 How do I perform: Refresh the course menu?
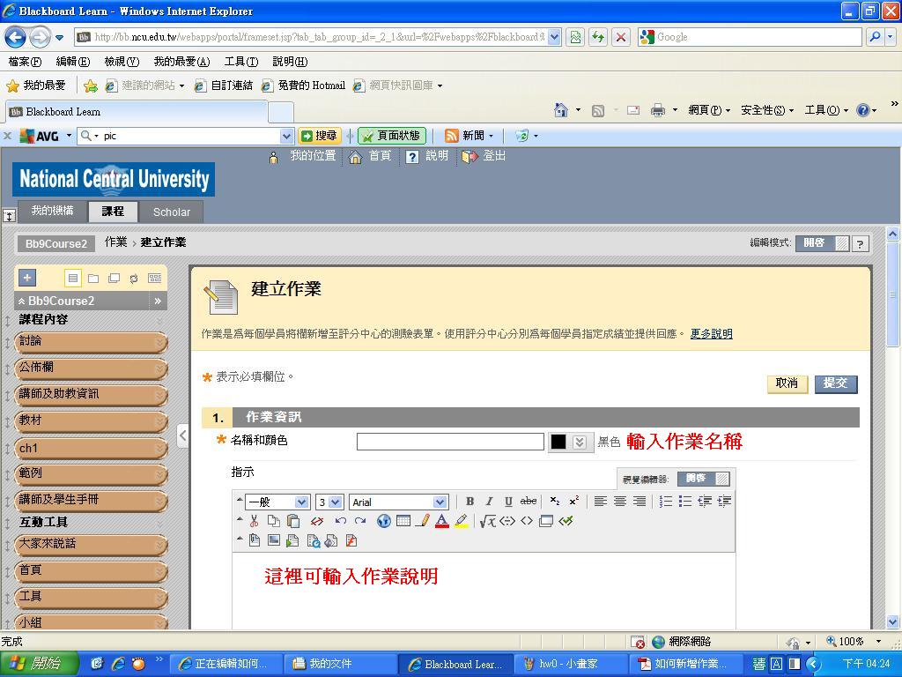[134, 279]
